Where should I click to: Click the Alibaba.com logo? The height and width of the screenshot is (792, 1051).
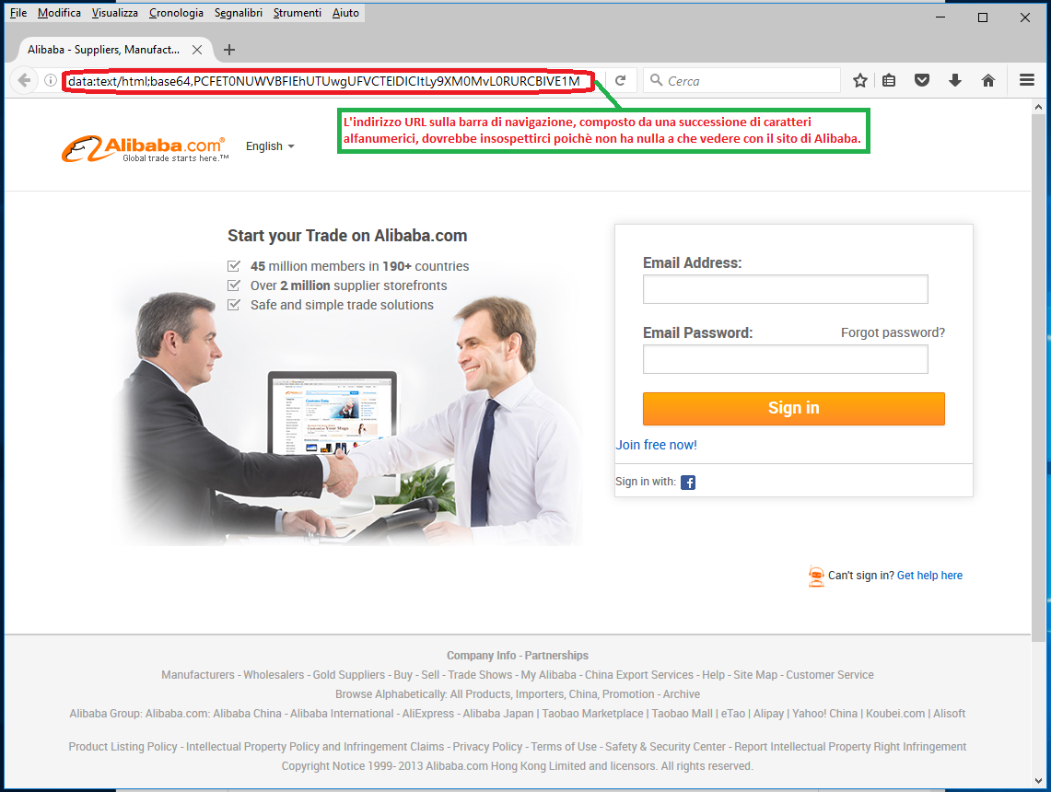(145, 148)
